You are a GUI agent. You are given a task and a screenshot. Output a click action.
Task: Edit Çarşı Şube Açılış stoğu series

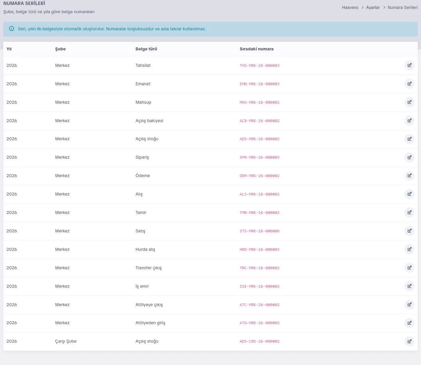409,341
